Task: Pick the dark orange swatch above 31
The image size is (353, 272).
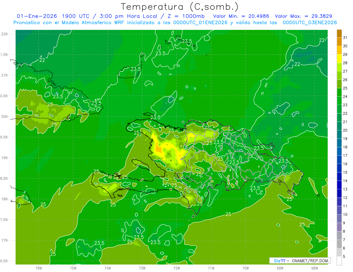Action: (x=339, y=33)
